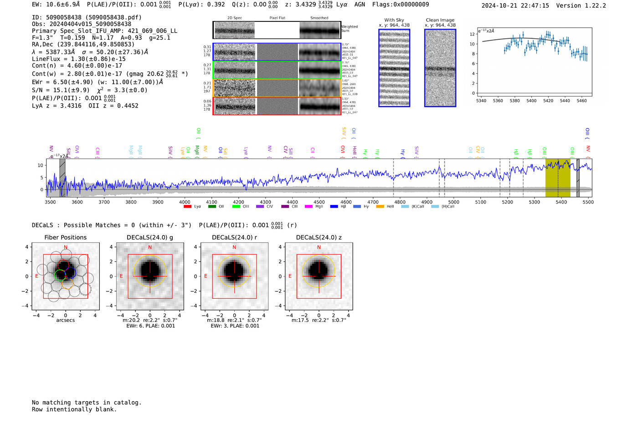
Task: Open the Fiber Positions image
Action: tap(66, 276)
